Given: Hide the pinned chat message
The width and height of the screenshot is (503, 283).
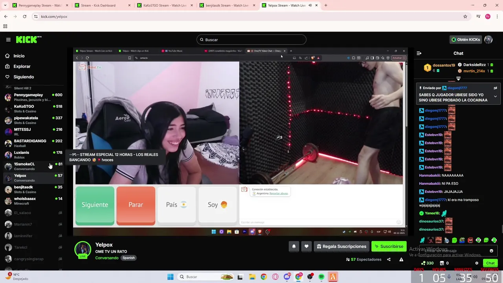Looking at the screenshot, I should pyautogui.click(x=495, y=88).
